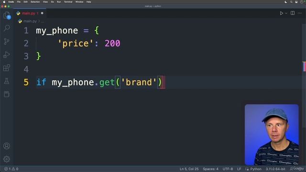This screenshot has height=172, width=306.
Task: Open the Search view icon
Action: [x=7, y=28]
